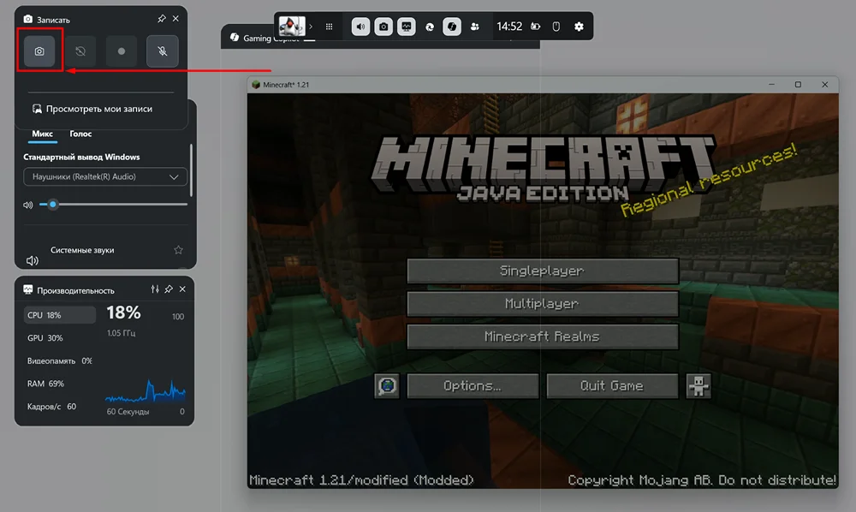Image resolution: width=856 pixels, height=512 pixels.
Task: Switch to the Голос tab
Action: point(80,134)
